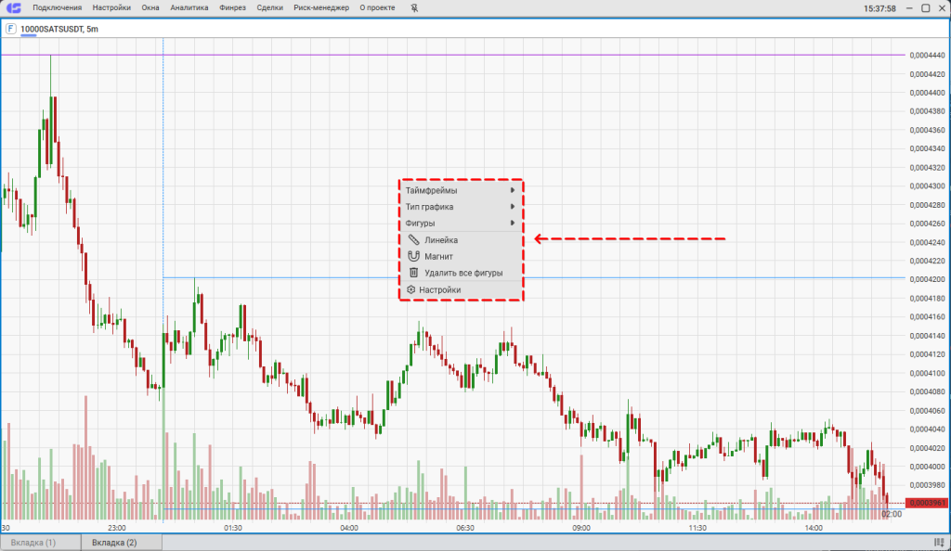
Task: Click price axis label 0,0004000
Action: [928, 467]
